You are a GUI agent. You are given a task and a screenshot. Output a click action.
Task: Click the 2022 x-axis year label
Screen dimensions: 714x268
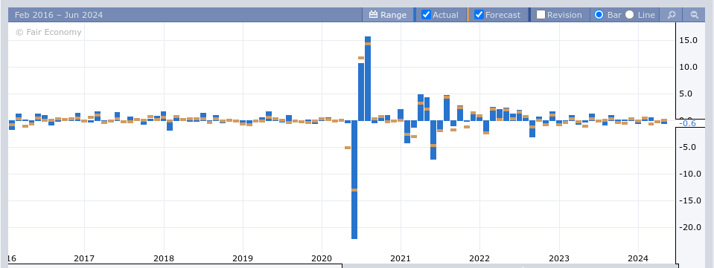click(479, 258)
